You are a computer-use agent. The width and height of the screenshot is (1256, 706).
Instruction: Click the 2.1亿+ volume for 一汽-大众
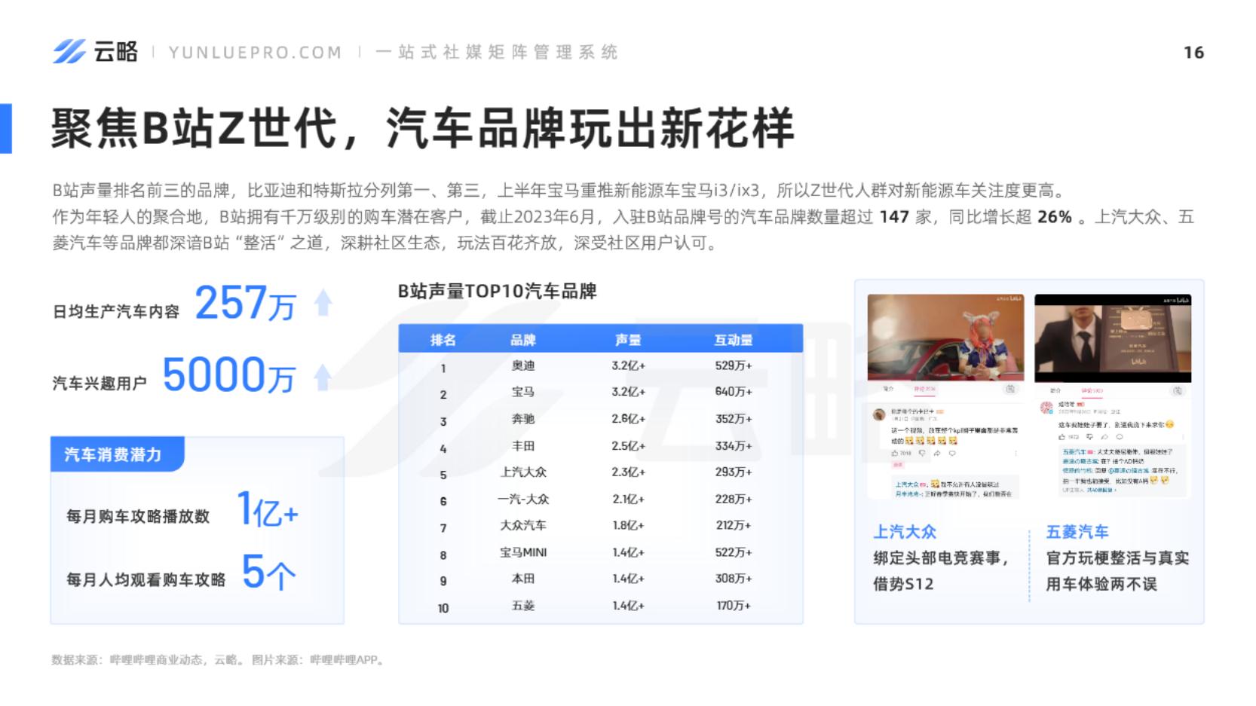click(x=628, y=500)
